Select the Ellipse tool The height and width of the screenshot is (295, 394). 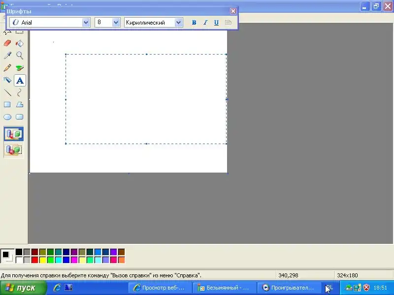tap(7, 117)
